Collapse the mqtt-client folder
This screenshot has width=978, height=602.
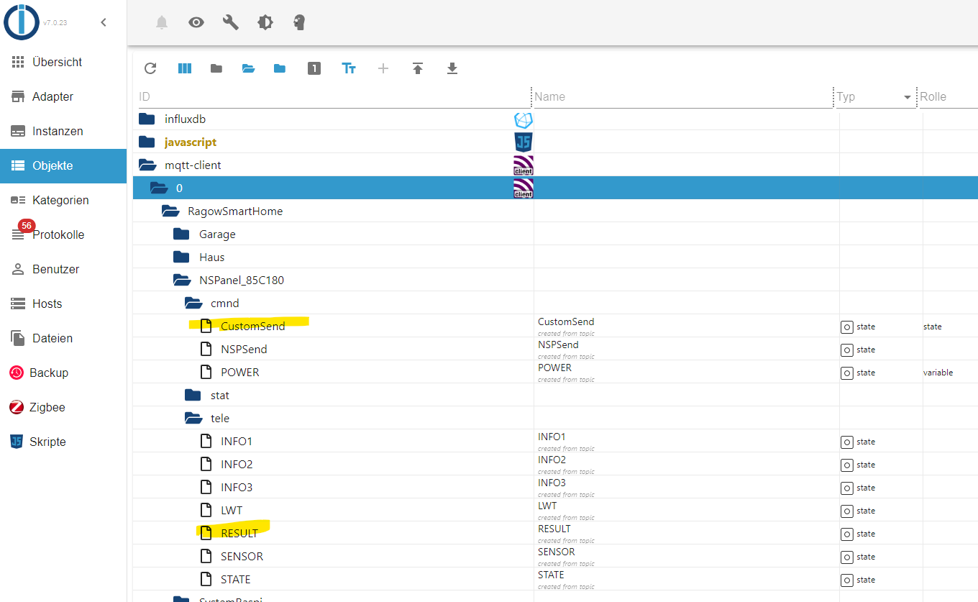point(147,165)
